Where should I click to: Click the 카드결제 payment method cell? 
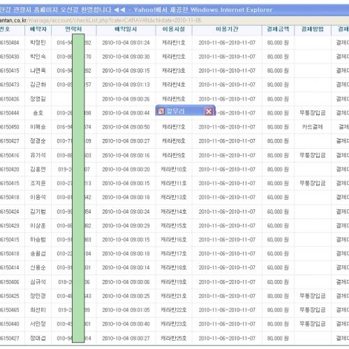point(313,127)
